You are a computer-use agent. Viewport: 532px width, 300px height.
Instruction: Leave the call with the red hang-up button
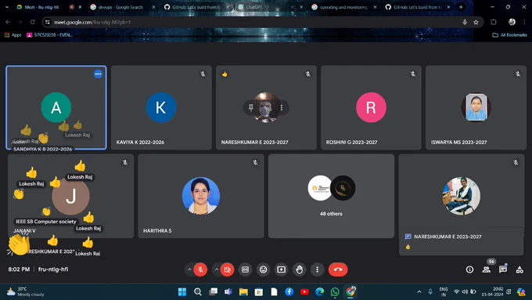pyautogui.click(x=338, y=269)
